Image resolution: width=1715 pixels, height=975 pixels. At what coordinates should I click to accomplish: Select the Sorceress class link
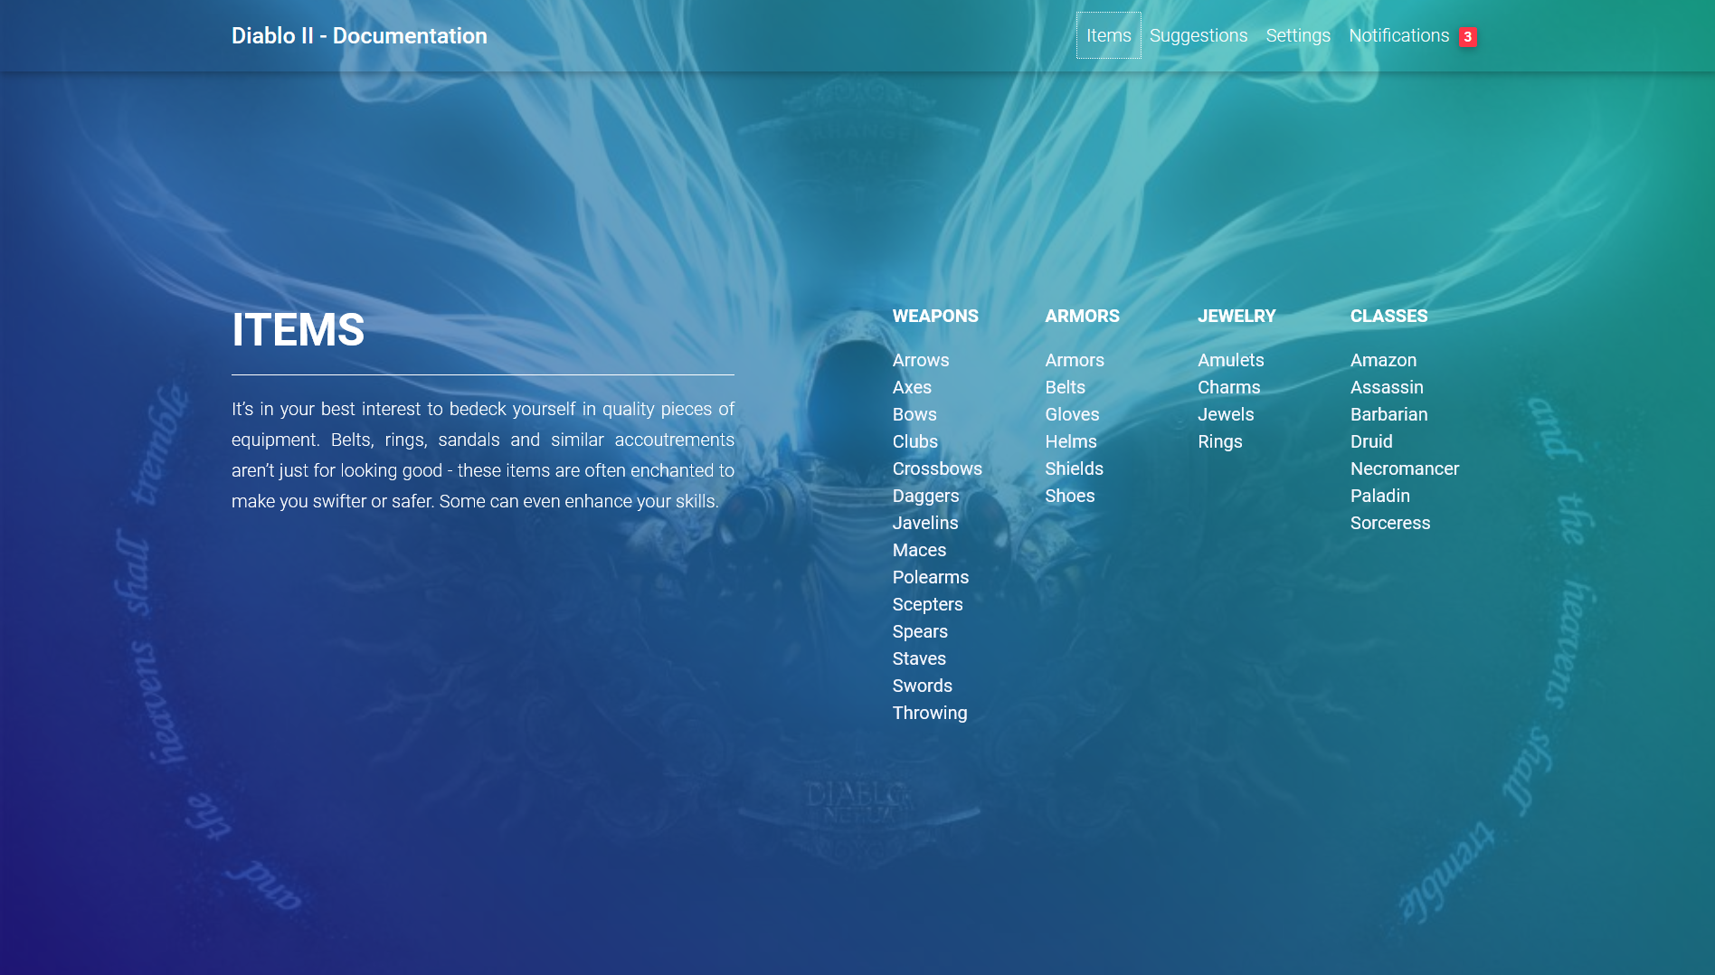coord(1390,523)
